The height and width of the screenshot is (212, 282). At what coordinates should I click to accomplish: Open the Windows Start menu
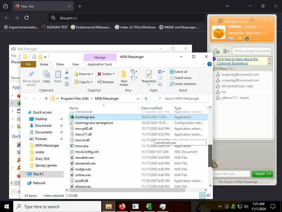point(7,206)
